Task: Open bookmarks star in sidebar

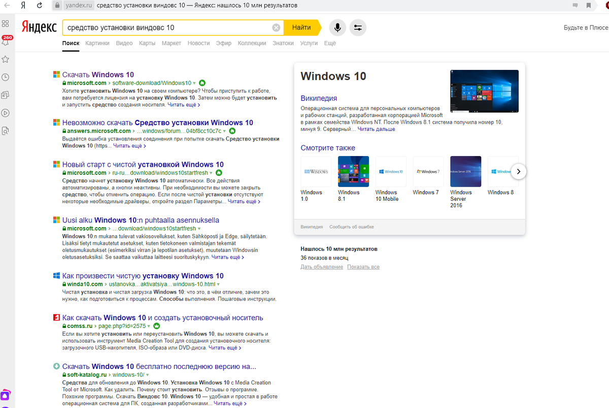Action: 6,59
